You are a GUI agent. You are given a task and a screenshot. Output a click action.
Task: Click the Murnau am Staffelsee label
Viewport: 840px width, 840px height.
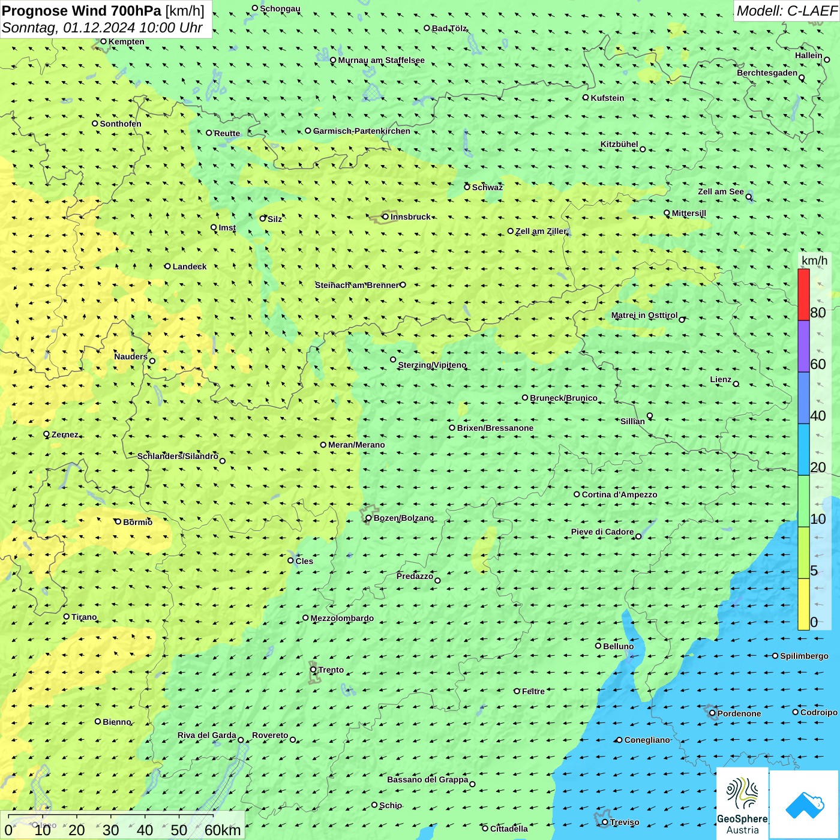(381, 60)
